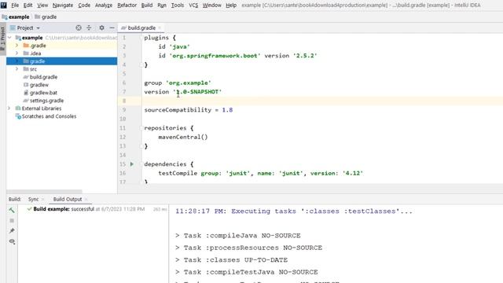The height and width of the screenshot is (283, 503).
Task: Close the build.gradle editor tab
Action: pyautogui.click(x=160, y=28)
